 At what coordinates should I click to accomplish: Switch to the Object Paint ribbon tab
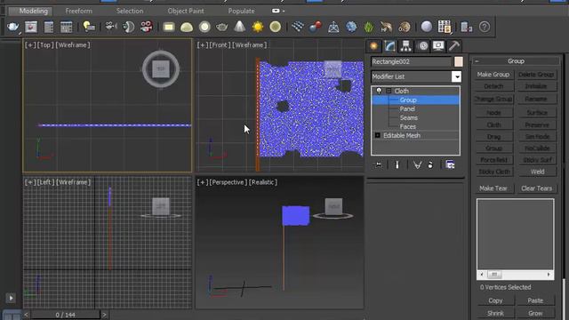point(186,11)
